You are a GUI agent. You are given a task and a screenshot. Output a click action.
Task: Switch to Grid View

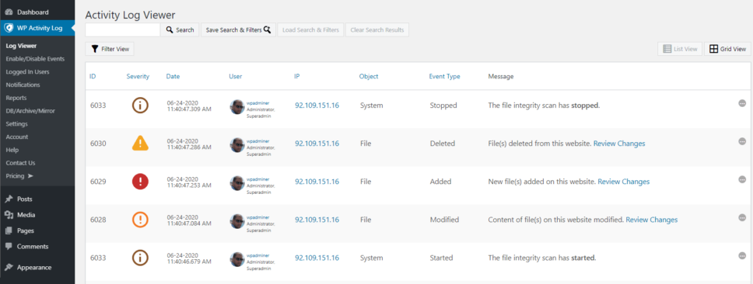727,49
